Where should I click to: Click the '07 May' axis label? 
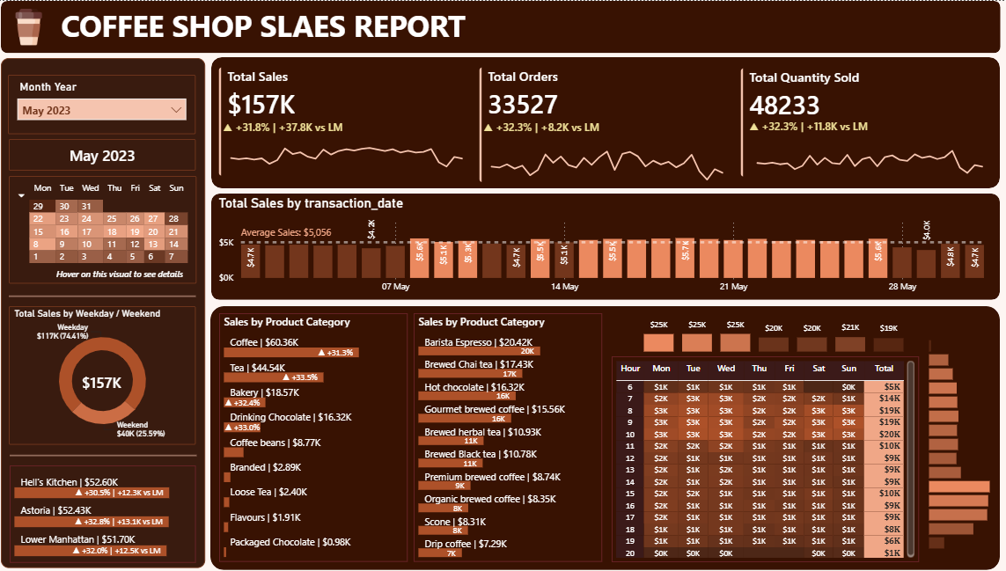395,287
